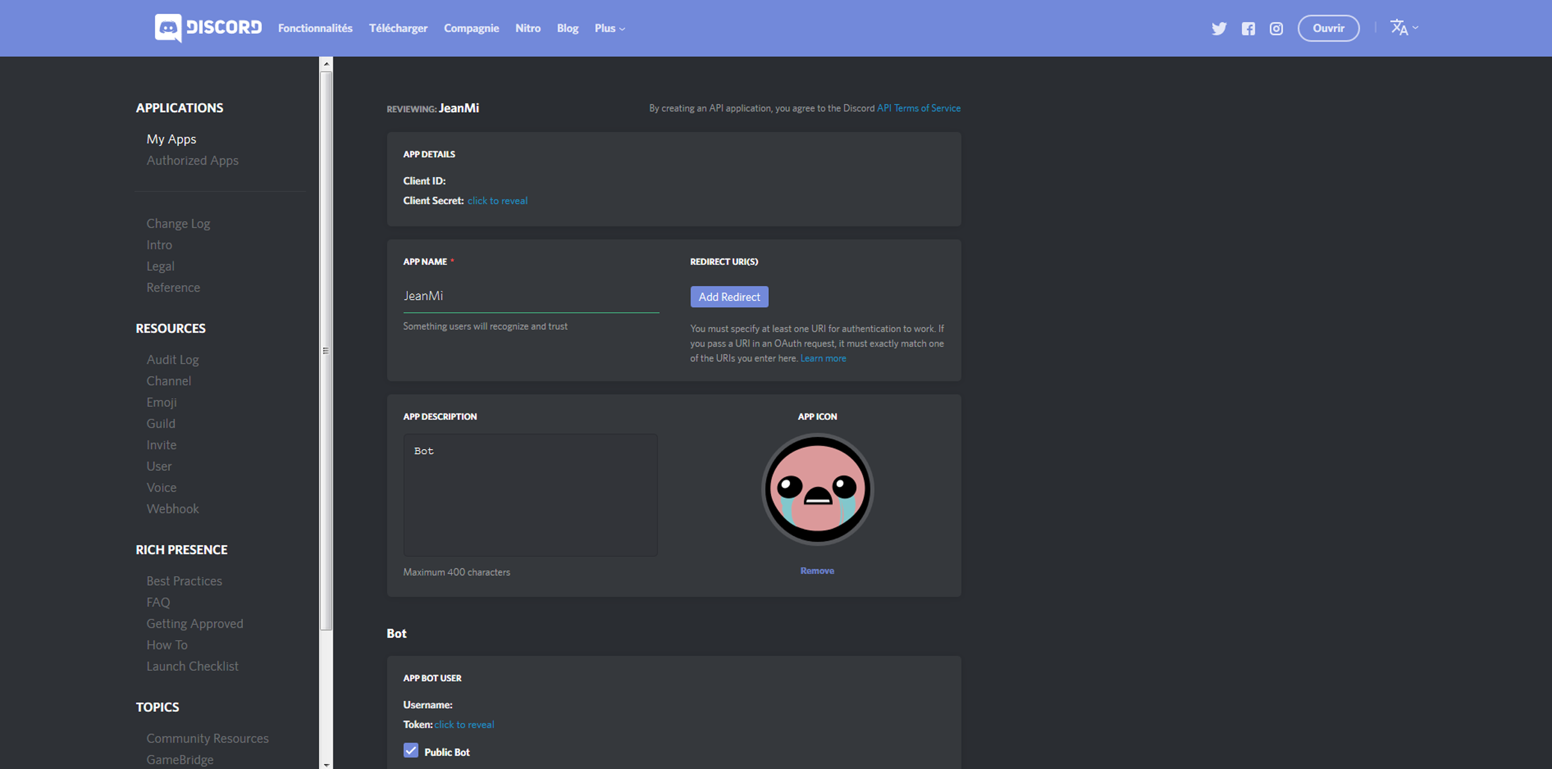
Task: Click into the App Description textarea
Action: click(x=530, y=495)
